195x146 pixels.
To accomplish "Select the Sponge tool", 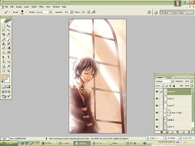I will pyautogui.click(x=9, y=52).
